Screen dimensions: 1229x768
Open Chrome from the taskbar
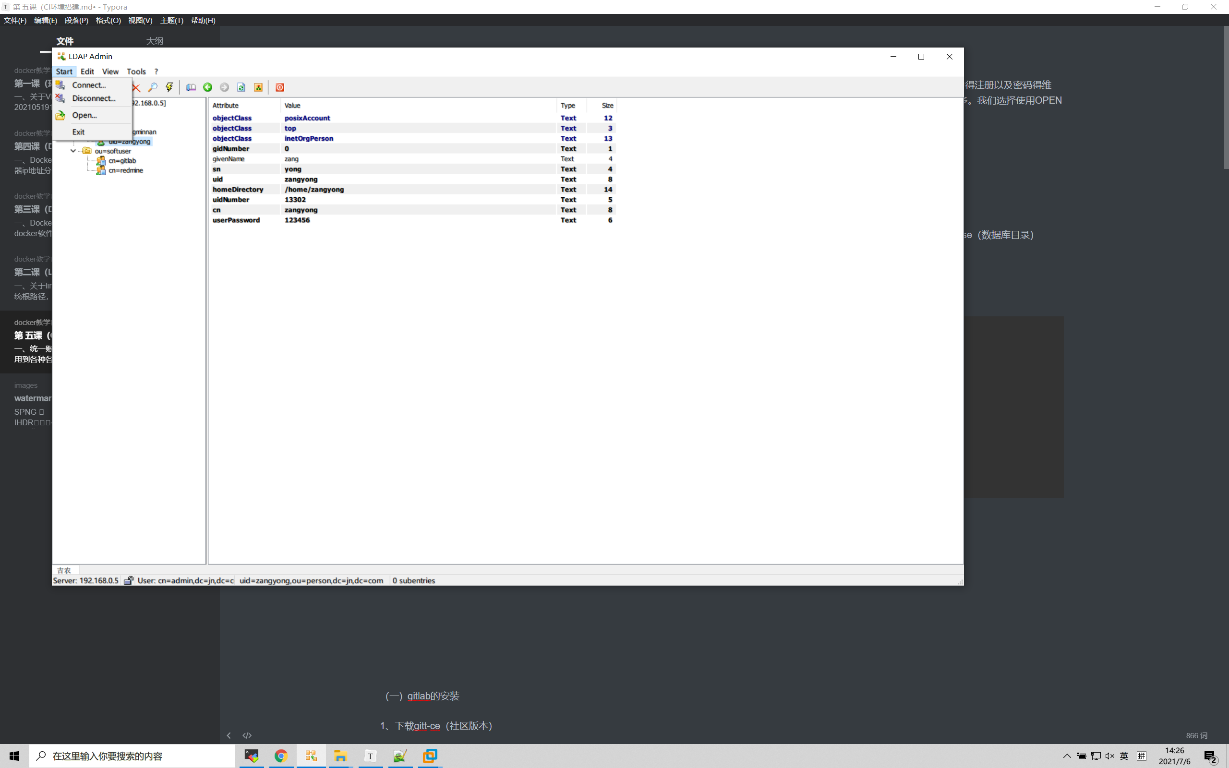(281, 756)
